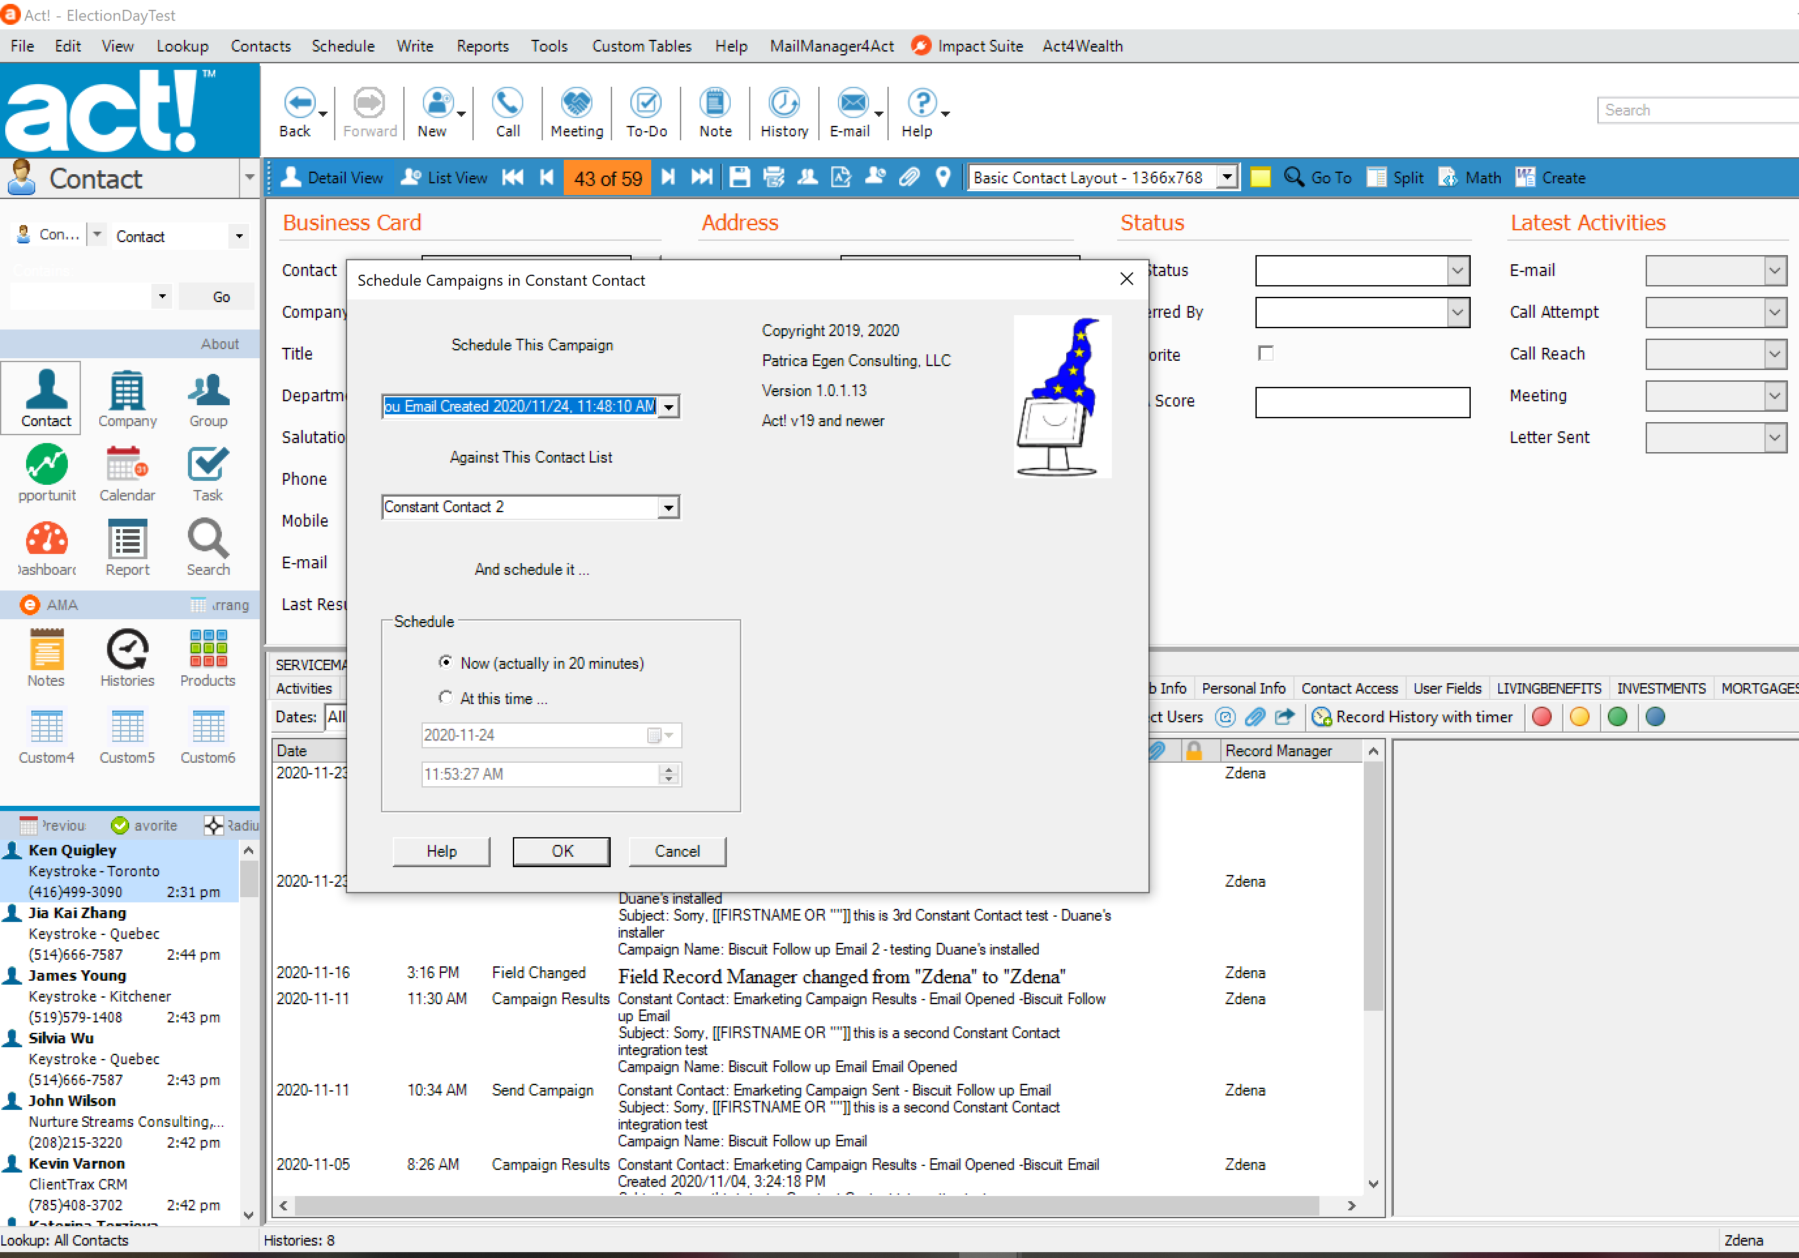The height and width of the screenshot is (1258, 1799).
Task: Click the To-Do toolbar icon
Action: [647, 112]
